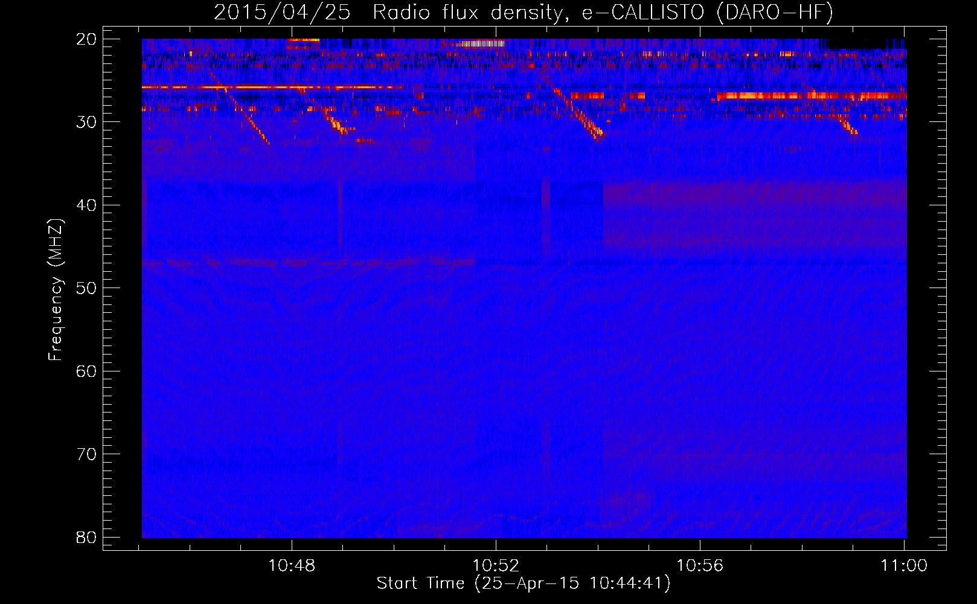Click the 10:48 time tick label
Image resolution: width=977 pixels, height=604 pixels.
pos(292,566)
